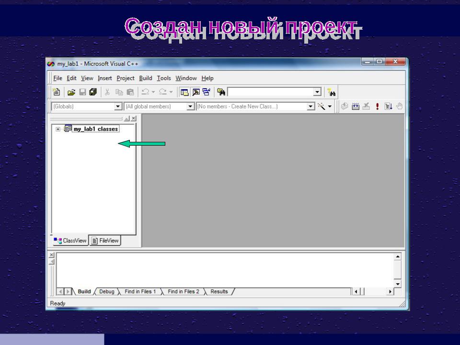This screenshot has height=345, width=460.
Task: Click the Copy icon in toolbar
Action: coord(119,92)
